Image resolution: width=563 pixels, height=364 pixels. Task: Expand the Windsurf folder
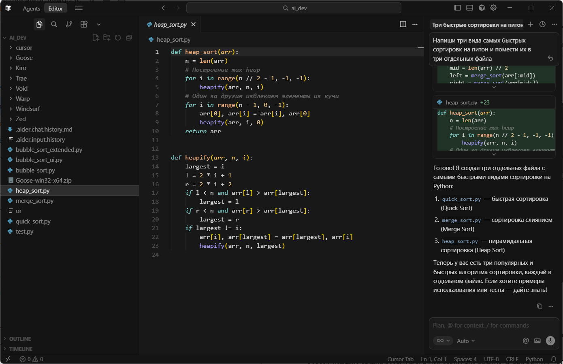pyautogui.click(x=28, y=109)
